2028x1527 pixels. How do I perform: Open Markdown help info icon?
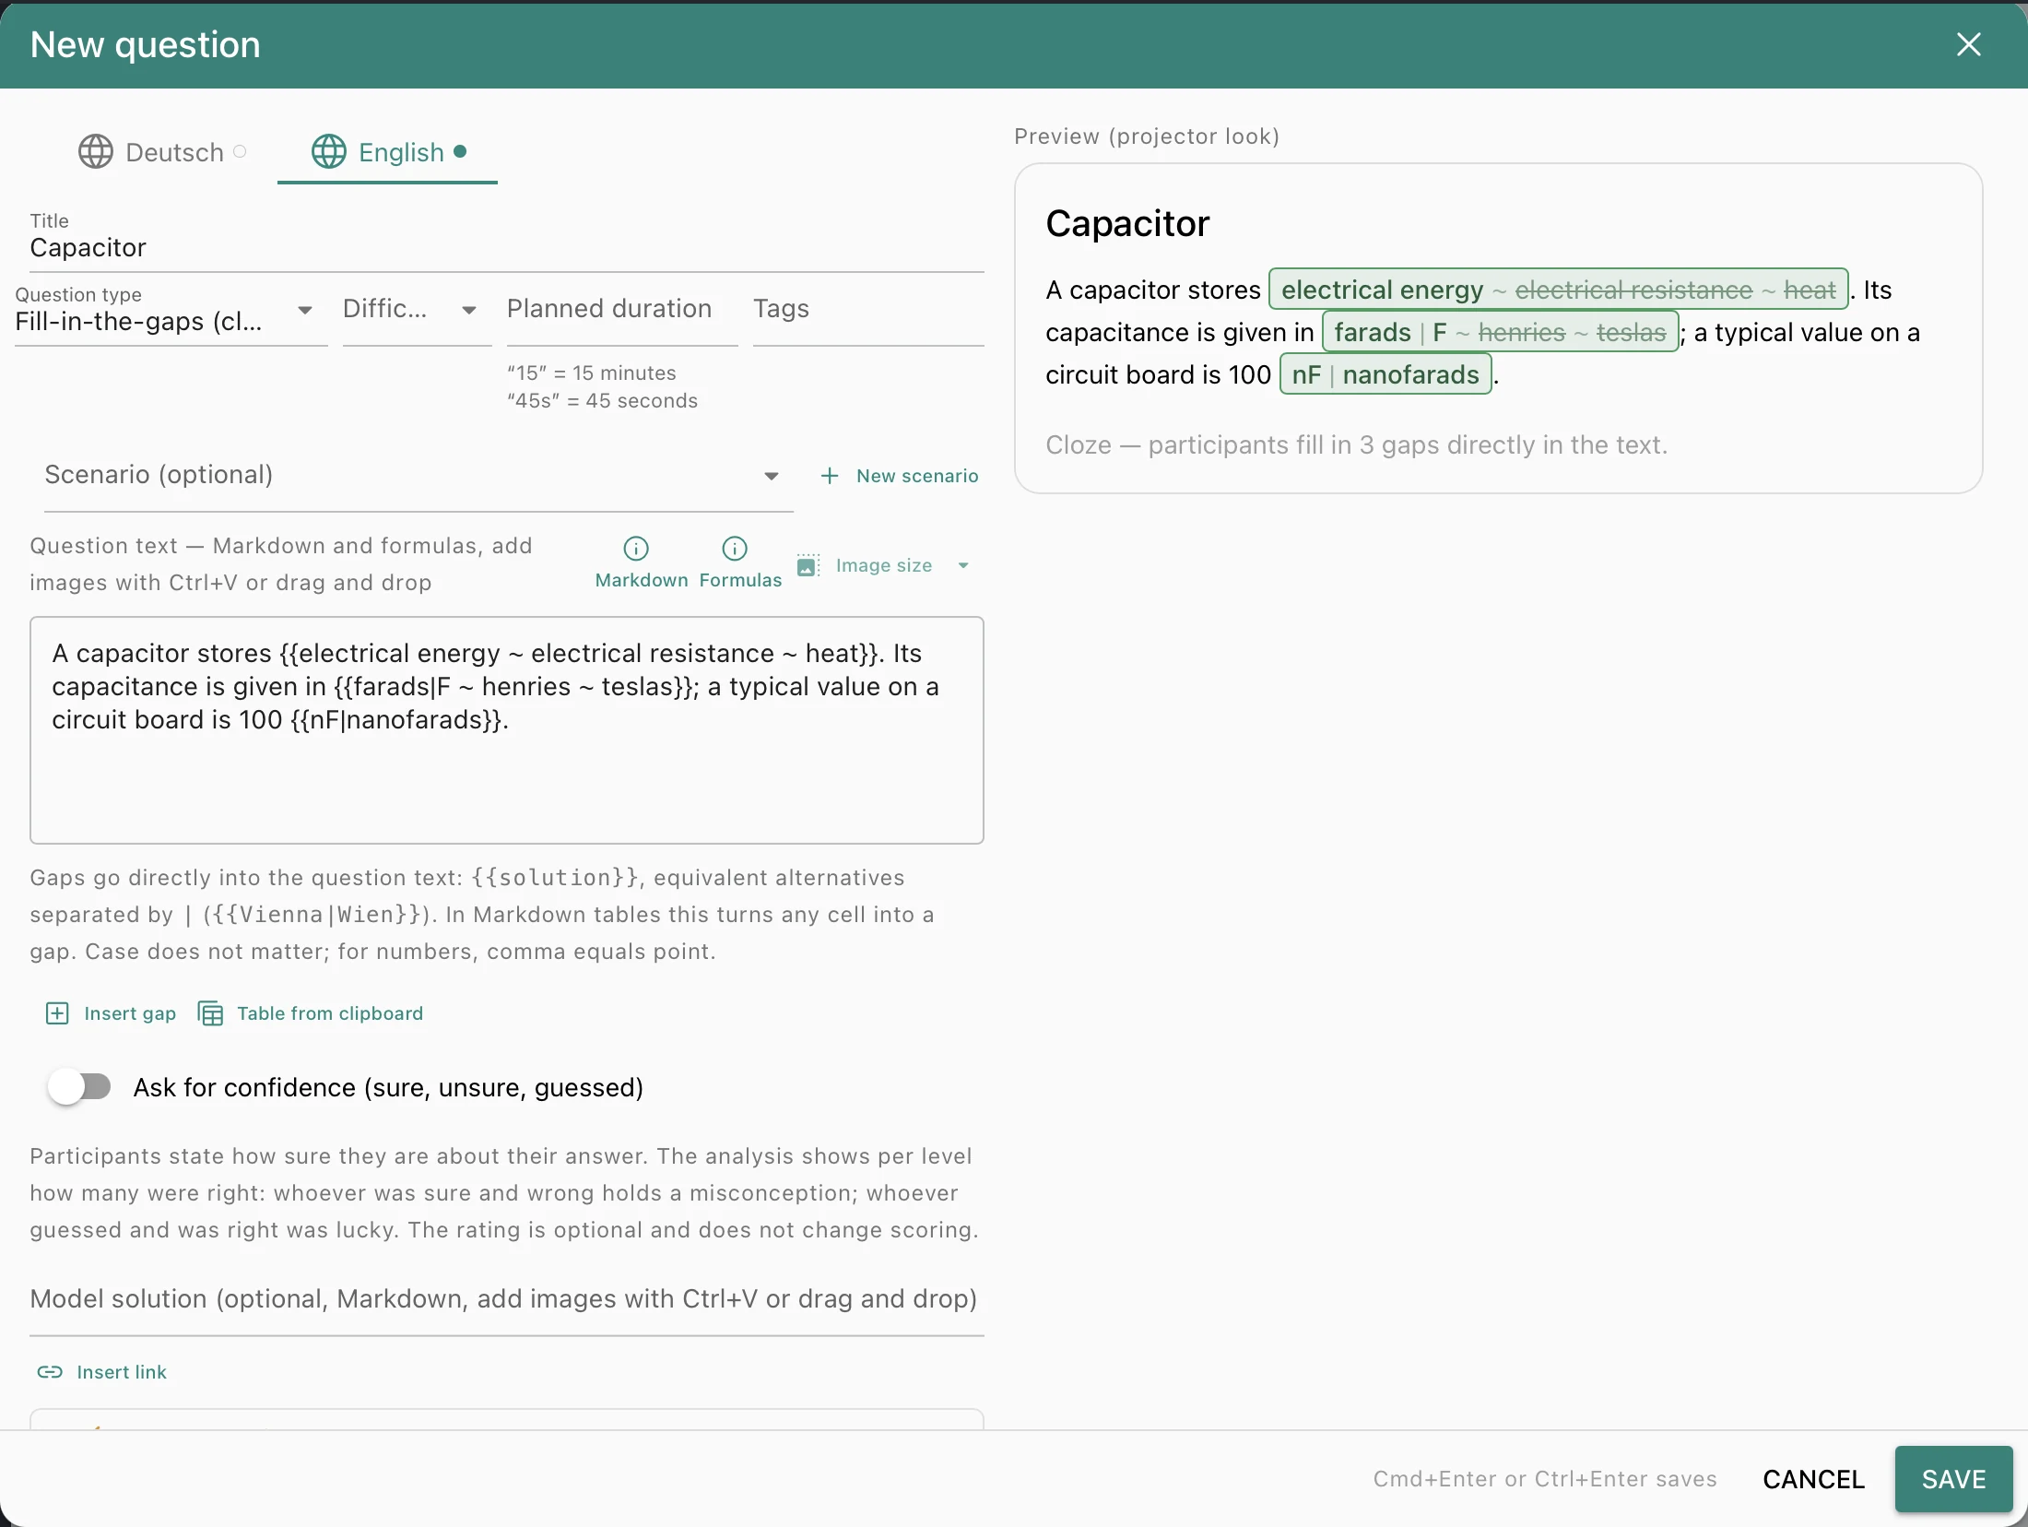click(636, 549)
